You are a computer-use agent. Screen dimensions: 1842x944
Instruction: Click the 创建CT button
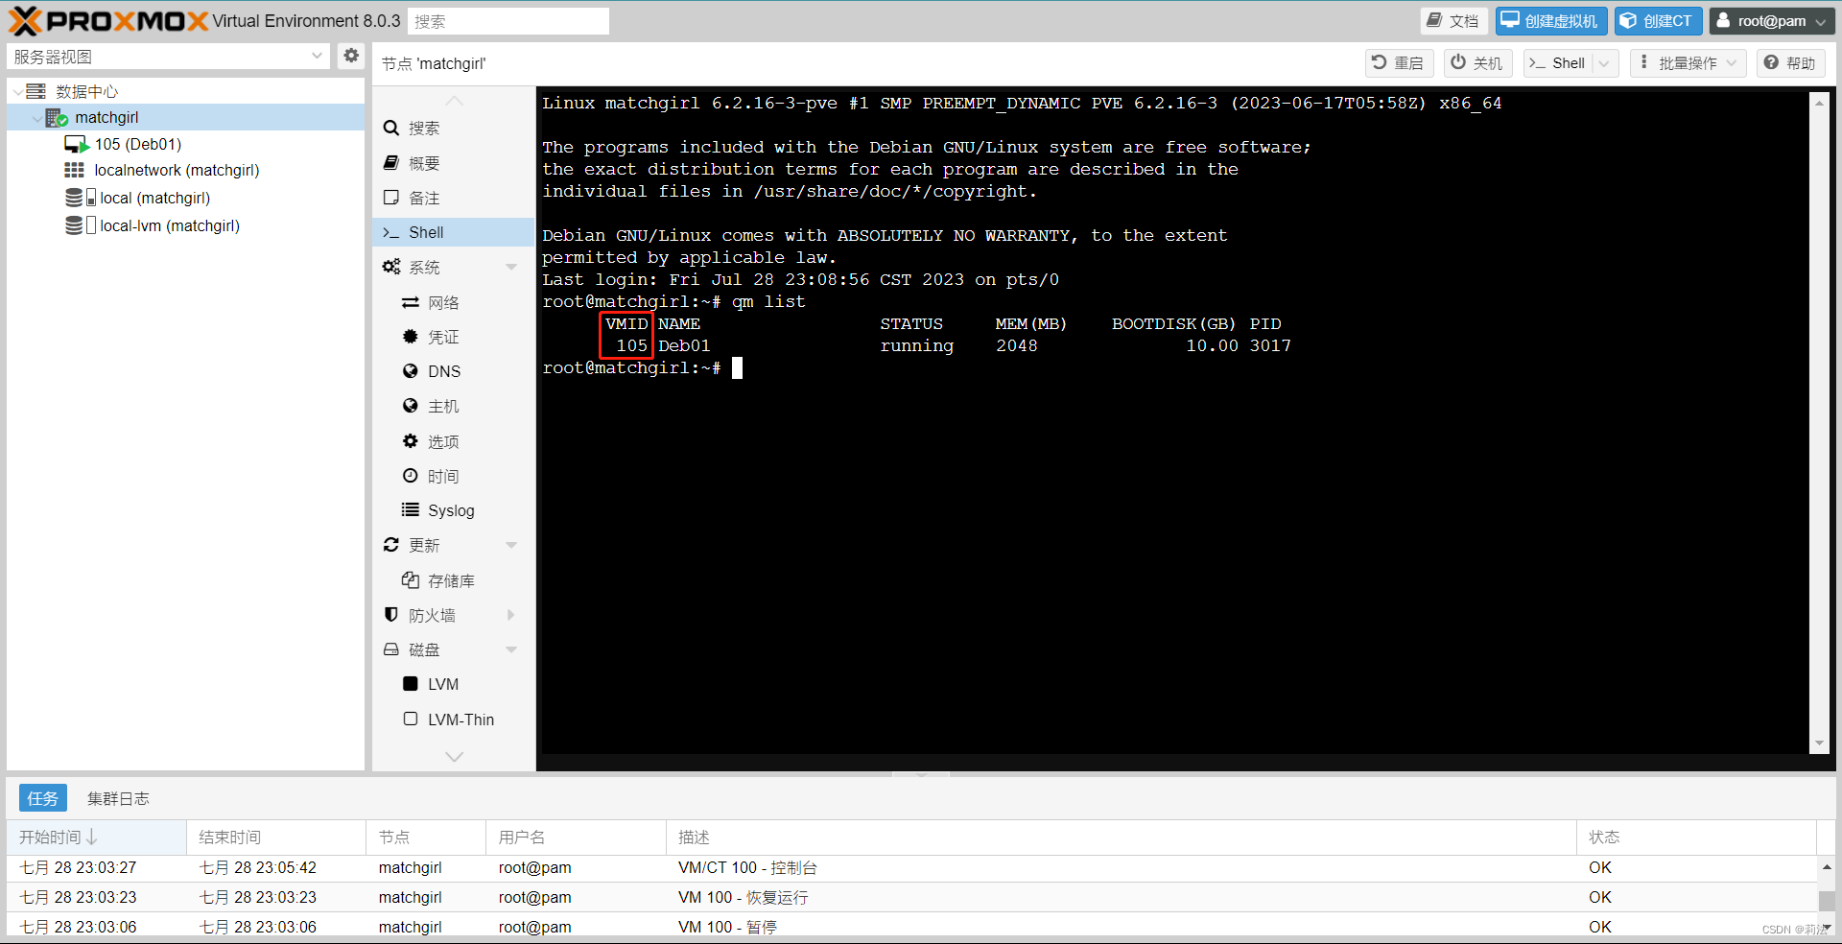[1657, 20]
